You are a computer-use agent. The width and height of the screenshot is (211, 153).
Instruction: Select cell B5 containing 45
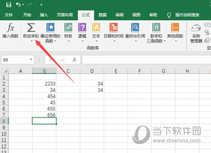point(44,102)
